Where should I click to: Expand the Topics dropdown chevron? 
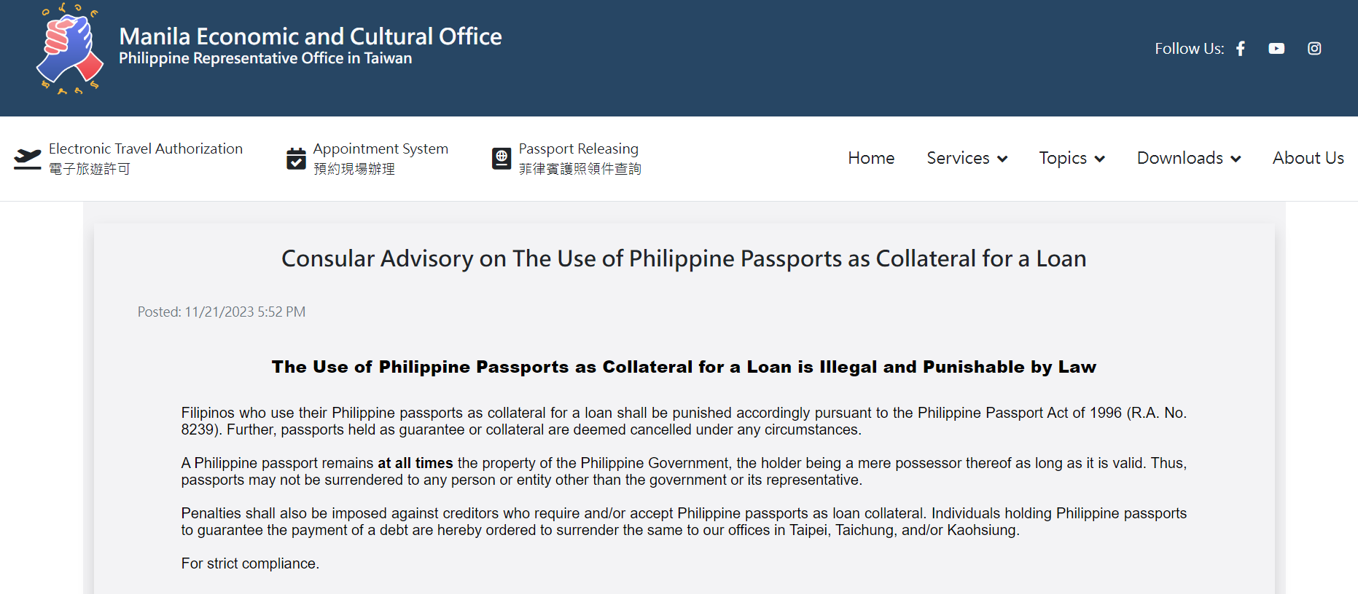coord(1100,159)
